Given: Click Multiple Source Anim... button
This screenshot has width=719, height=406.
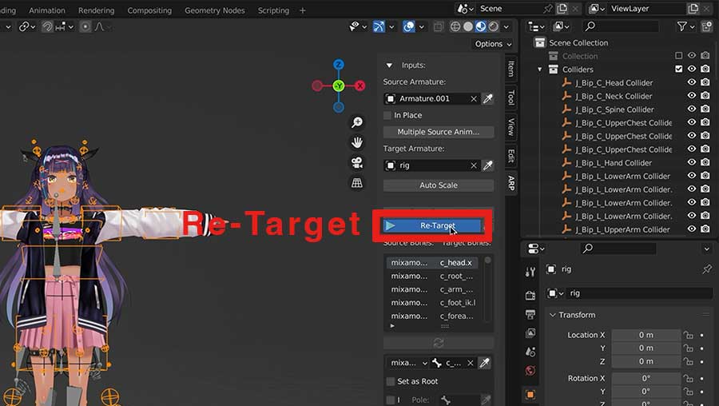Looking at the screenshot, I should point(439,132).
